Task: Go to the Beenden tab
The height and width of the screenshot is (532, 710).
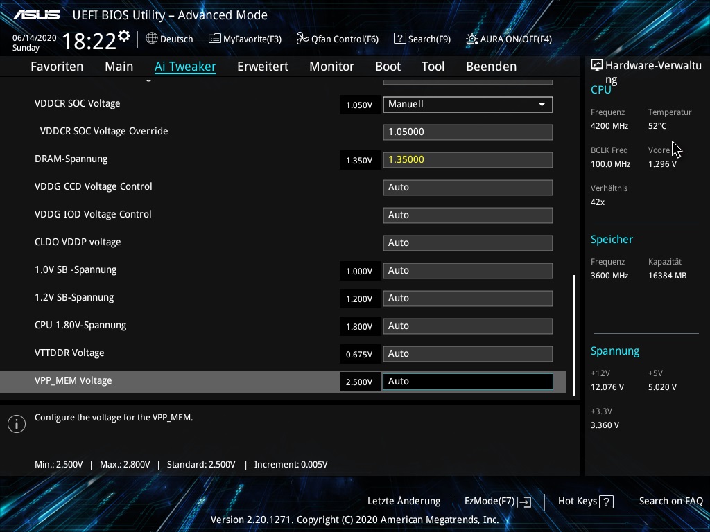Action: [492, 66]
